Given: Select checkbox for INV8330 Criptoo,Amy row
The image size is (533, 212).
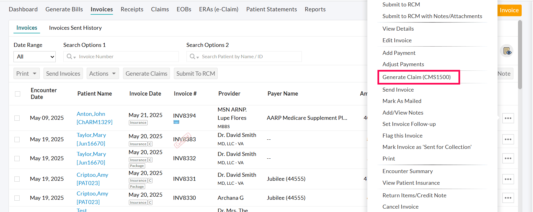Looking at the screenshot, I should (17, 198).
